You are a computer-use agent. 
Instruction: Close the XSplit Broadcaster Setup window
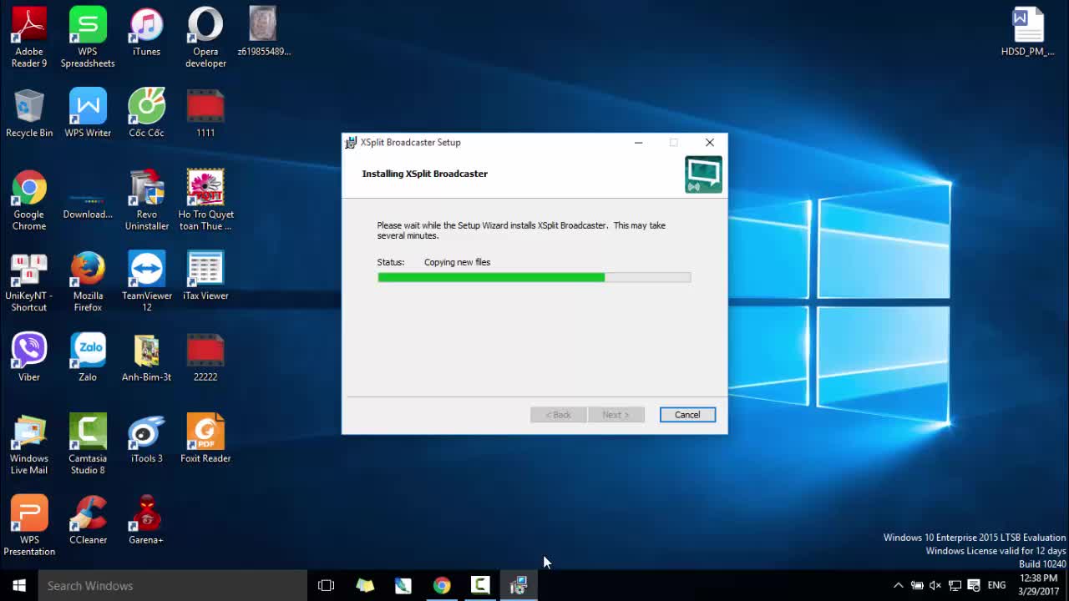pyautogui.click(x=710, y=143)
